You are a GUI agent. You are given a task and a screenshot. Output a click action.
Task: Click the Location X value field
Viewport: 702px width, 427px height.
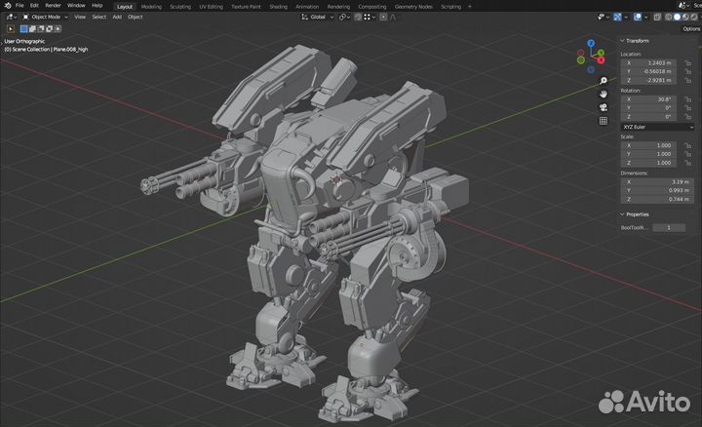click(x=648, y=63)
